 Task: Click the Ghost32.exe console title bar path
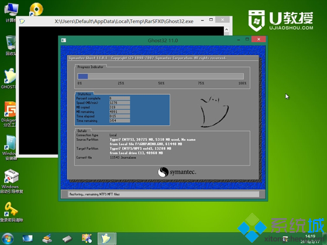[124, 21]
